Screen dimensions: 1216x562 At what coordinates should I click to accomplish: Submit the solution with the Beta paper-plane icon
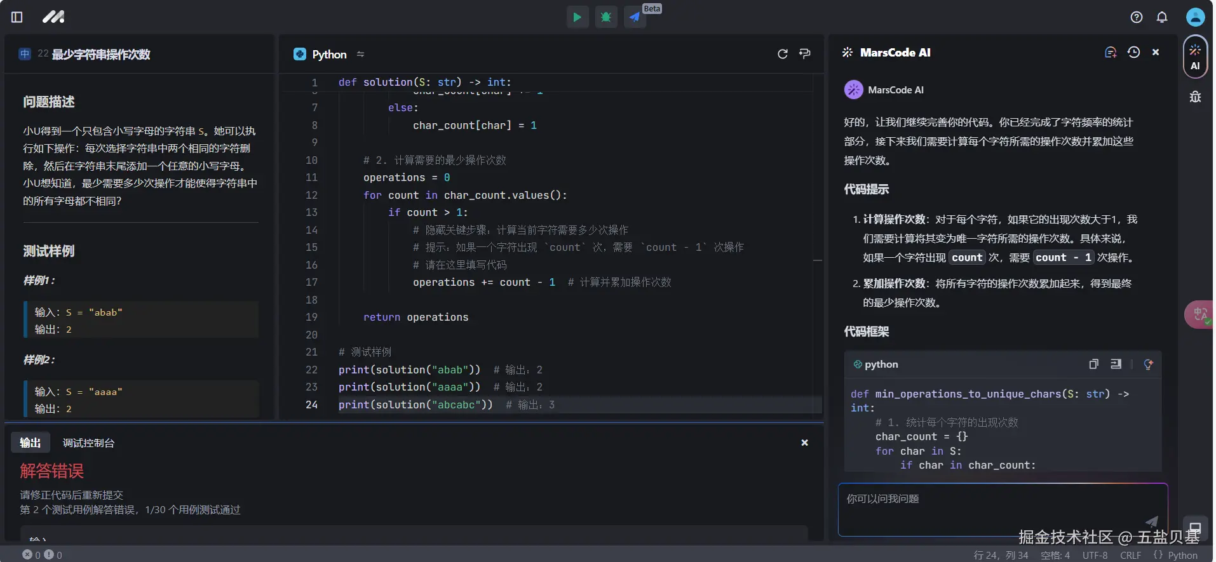[635, 17]
